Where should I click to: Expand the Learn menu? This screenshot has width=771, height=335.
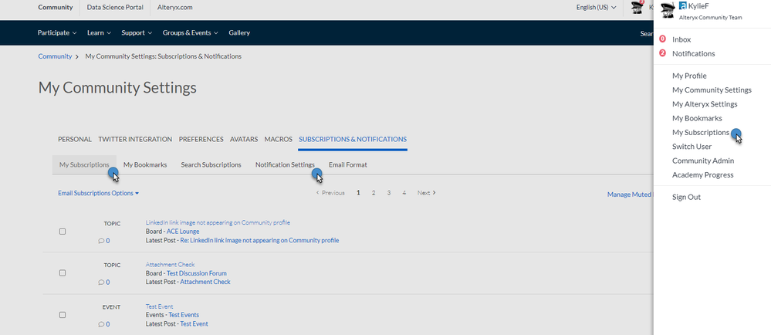[x=99, y=32]
